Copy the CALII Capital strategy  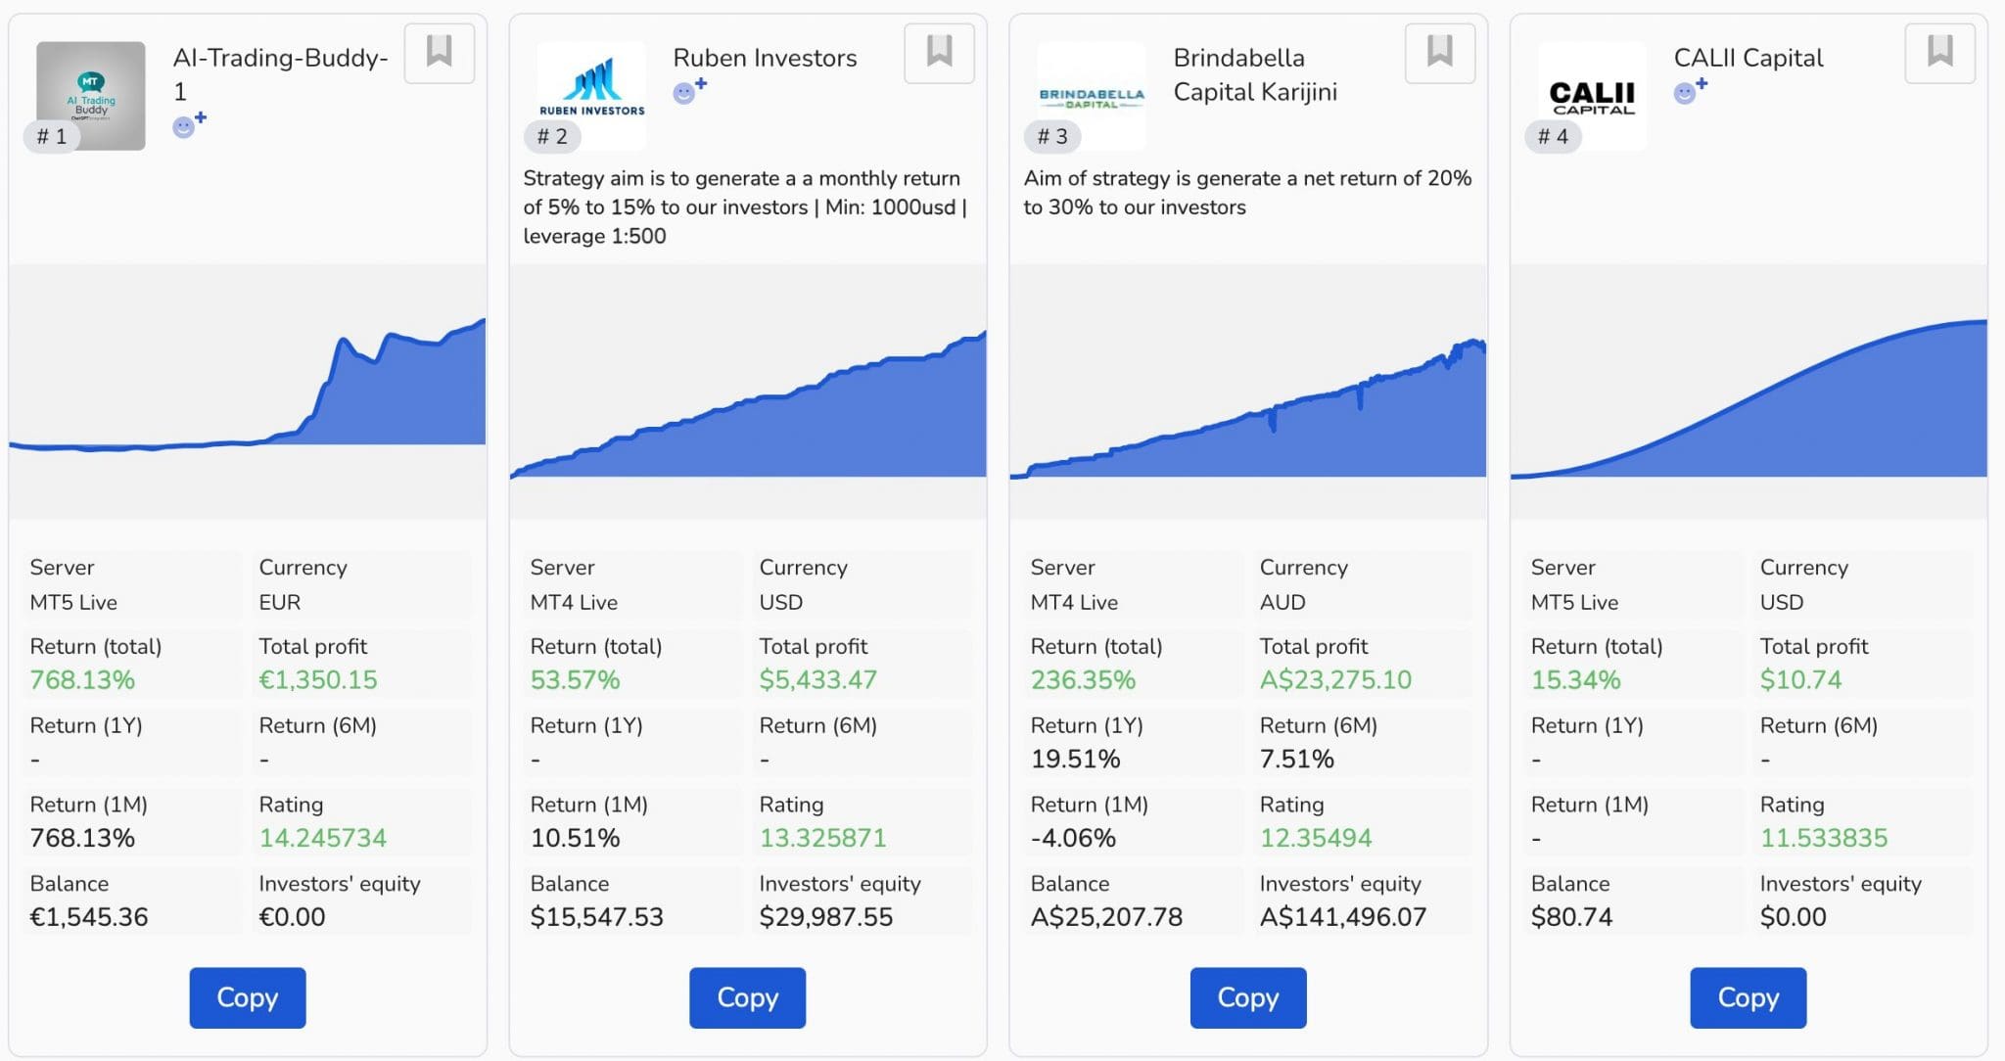1749,997
